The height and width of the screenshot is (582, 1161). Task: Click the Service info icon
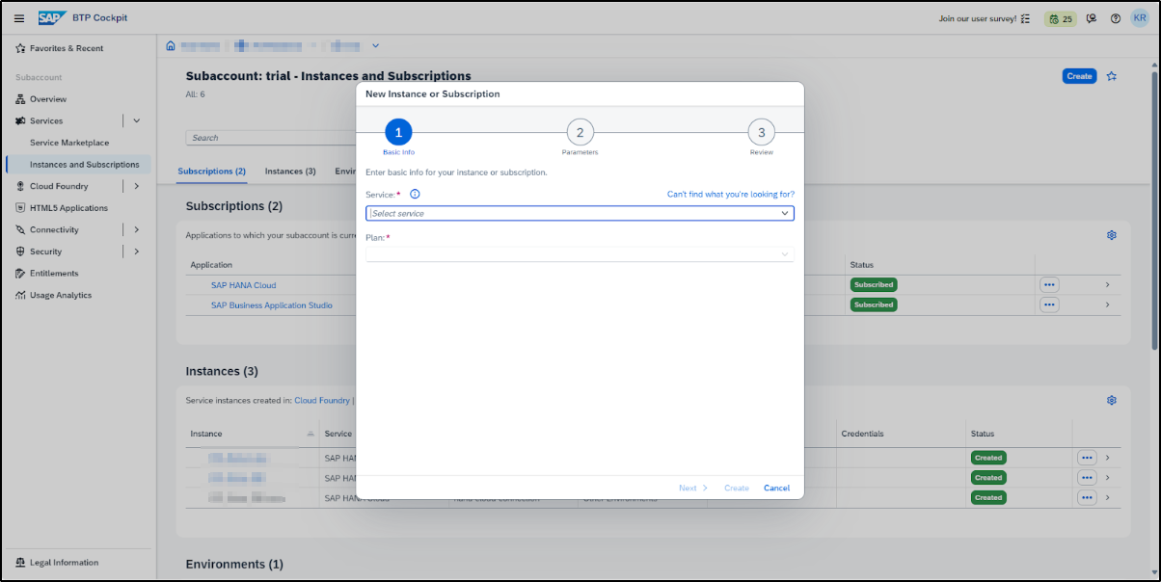415,194
